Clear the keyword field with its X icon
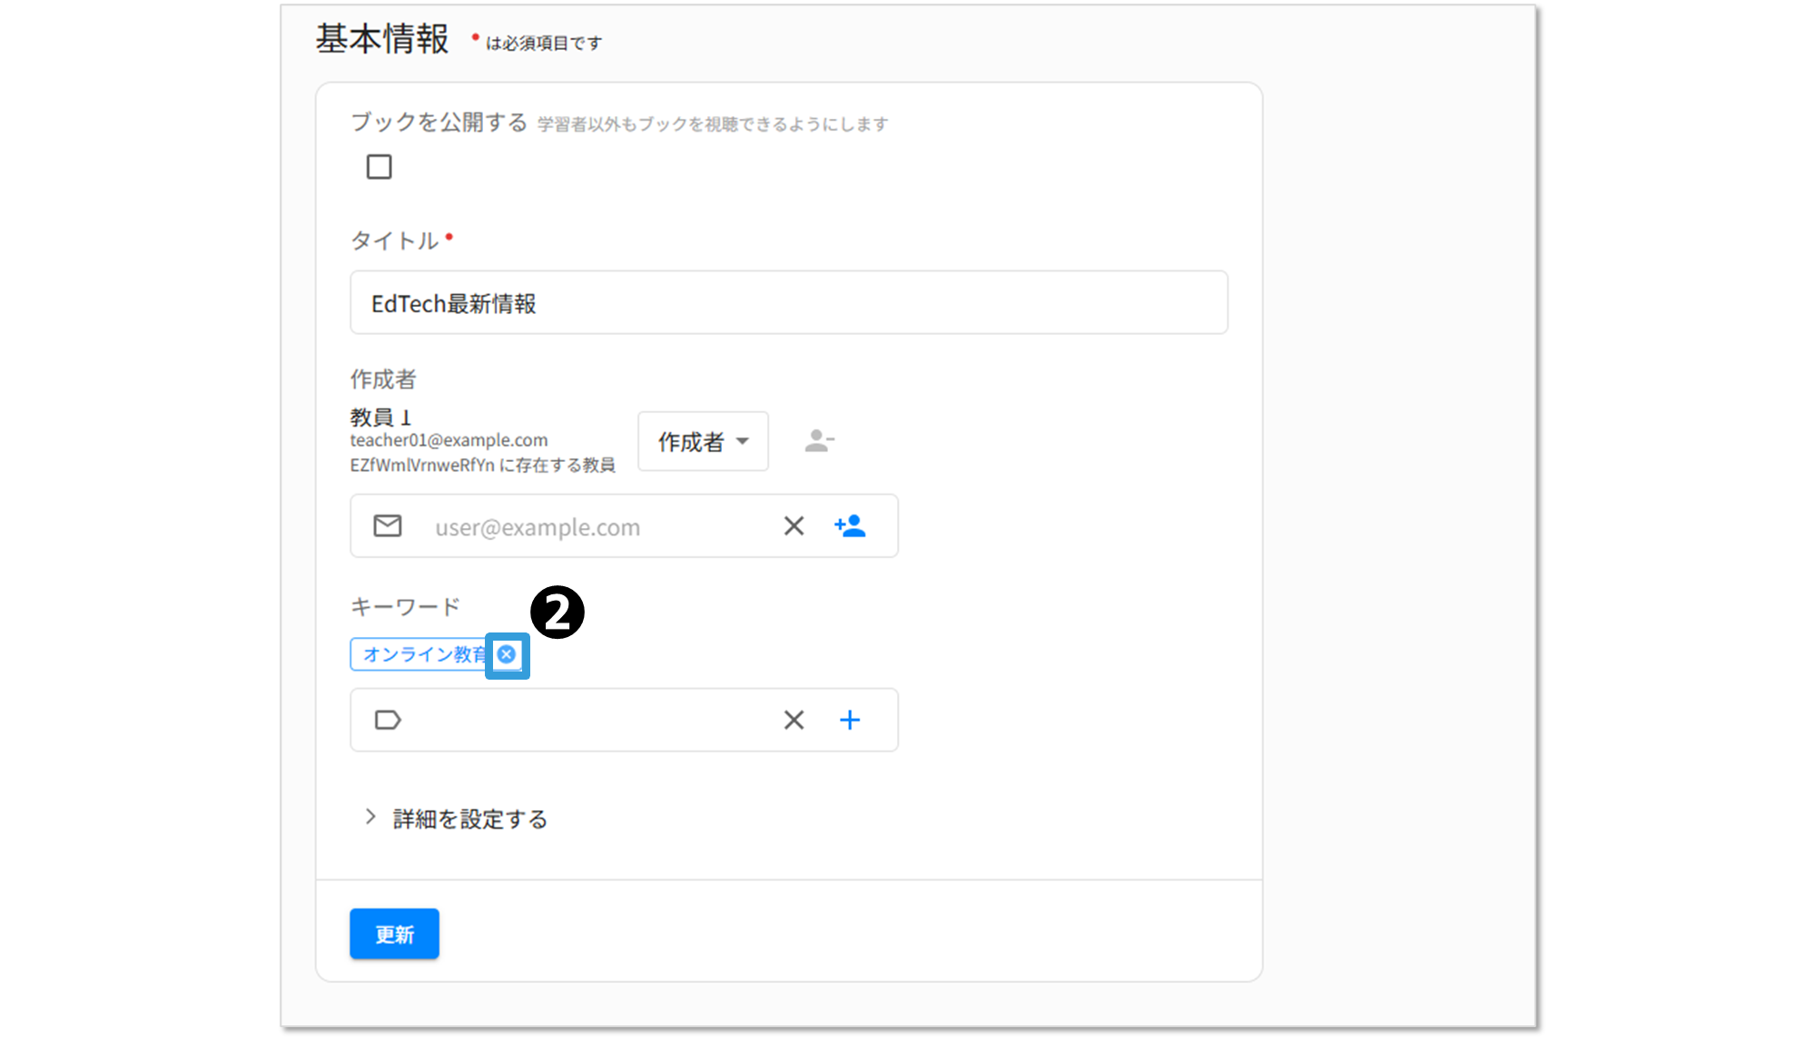Viewport: 1816px width, 1039px height. coord(794,720)
